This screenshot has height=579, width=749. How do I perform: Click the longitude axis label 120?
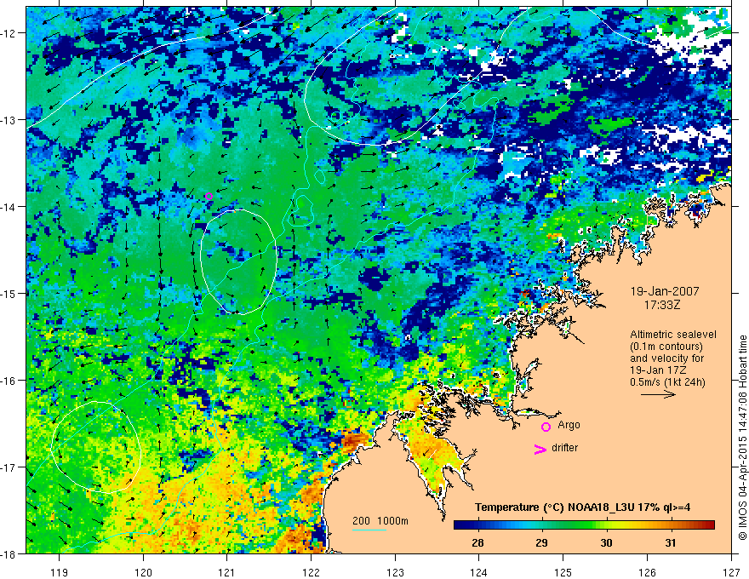pyautogui.click(x=143, y=572)
